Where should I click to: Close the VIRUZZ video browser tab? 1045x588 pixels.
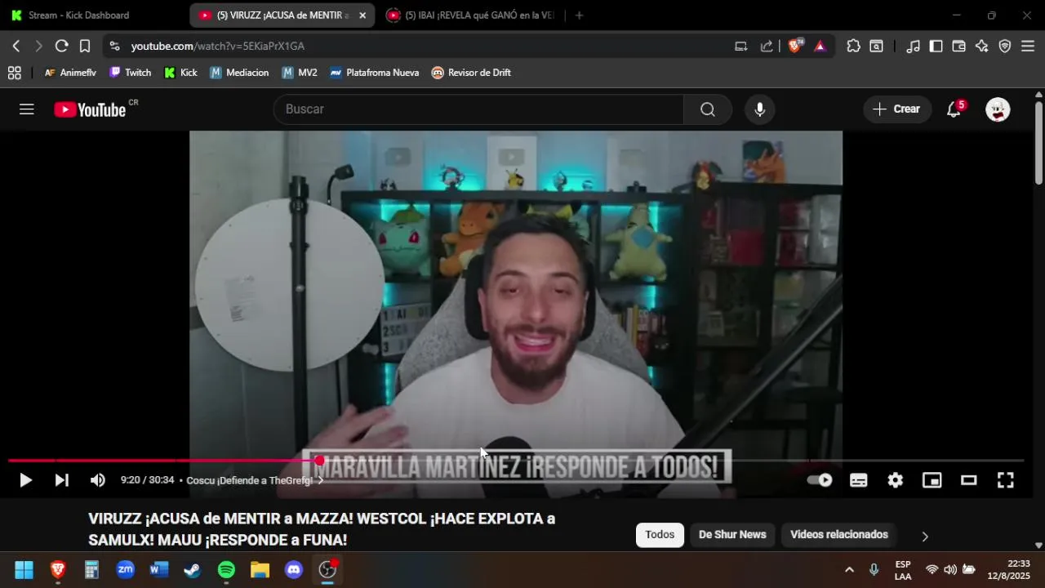(362, 16)
